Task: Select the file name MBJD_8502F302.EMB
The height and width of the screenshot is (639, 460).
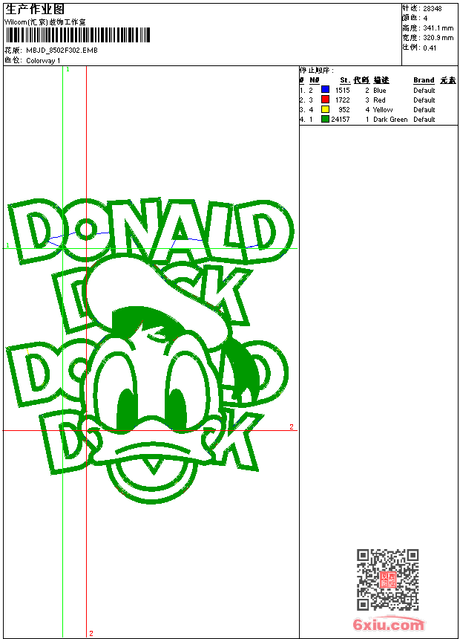Action: coord(62,50)
